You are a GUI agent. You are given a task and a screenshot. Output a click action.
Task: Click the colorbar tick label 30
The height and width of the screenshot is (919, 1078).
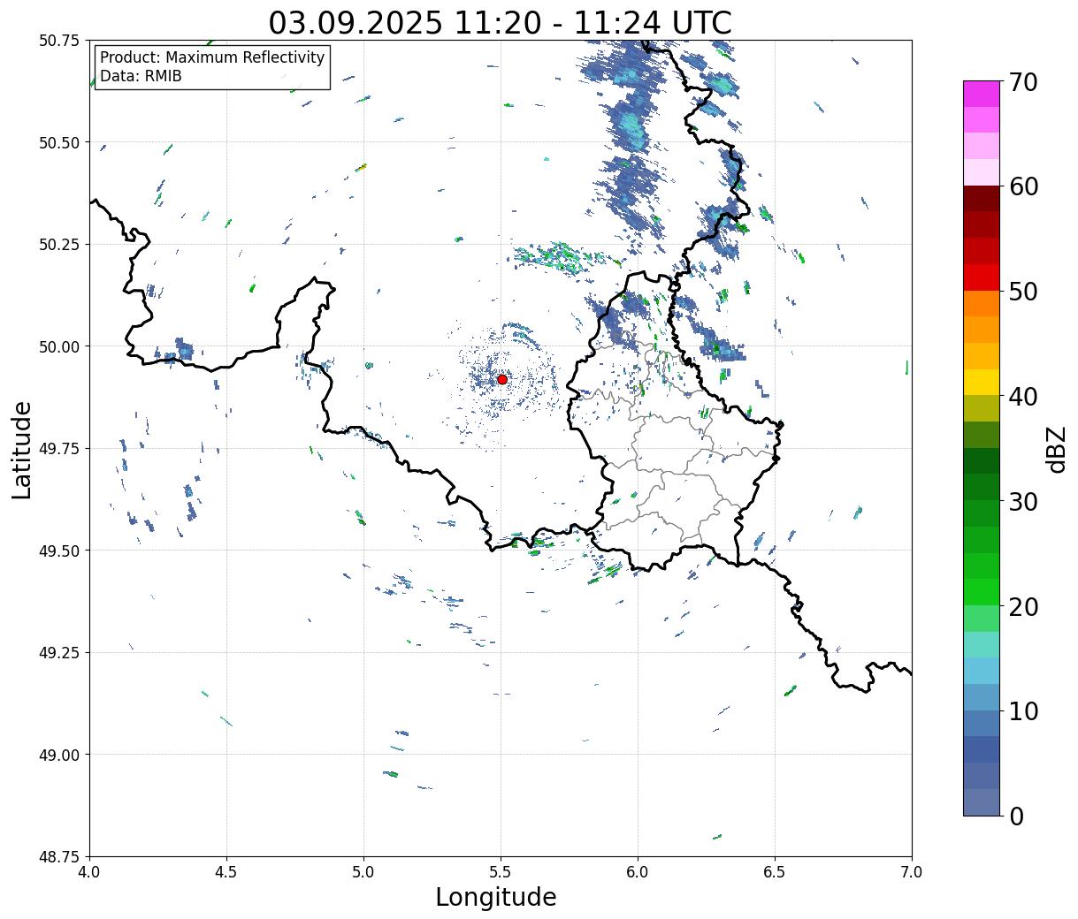tap(1022, 502)
